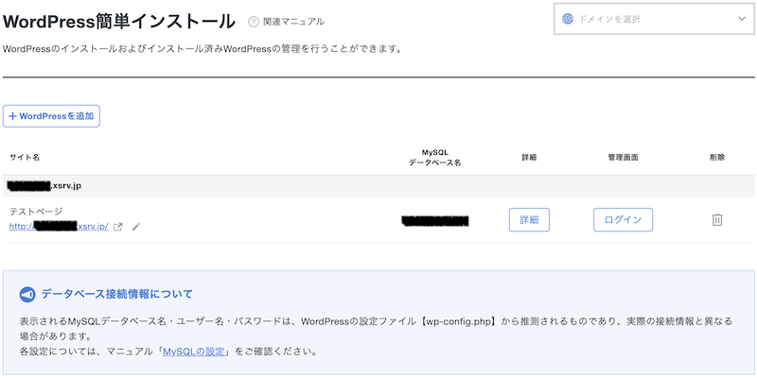The width and height of the screenshot is (757, 378).
Task: Click the 詳細 column header text
Action: [x=529, y=158]
